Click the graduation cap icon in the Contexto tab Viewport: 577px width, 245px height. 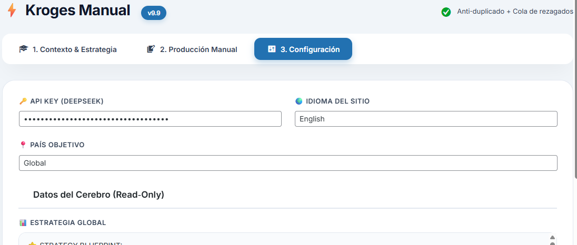point(23,49)
